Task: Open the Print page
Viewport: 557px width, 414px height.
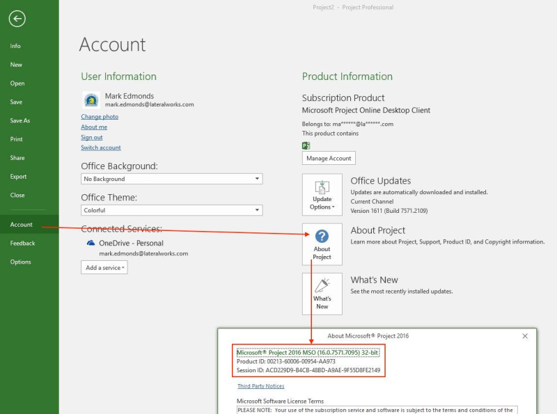Action: pos(16,139)
